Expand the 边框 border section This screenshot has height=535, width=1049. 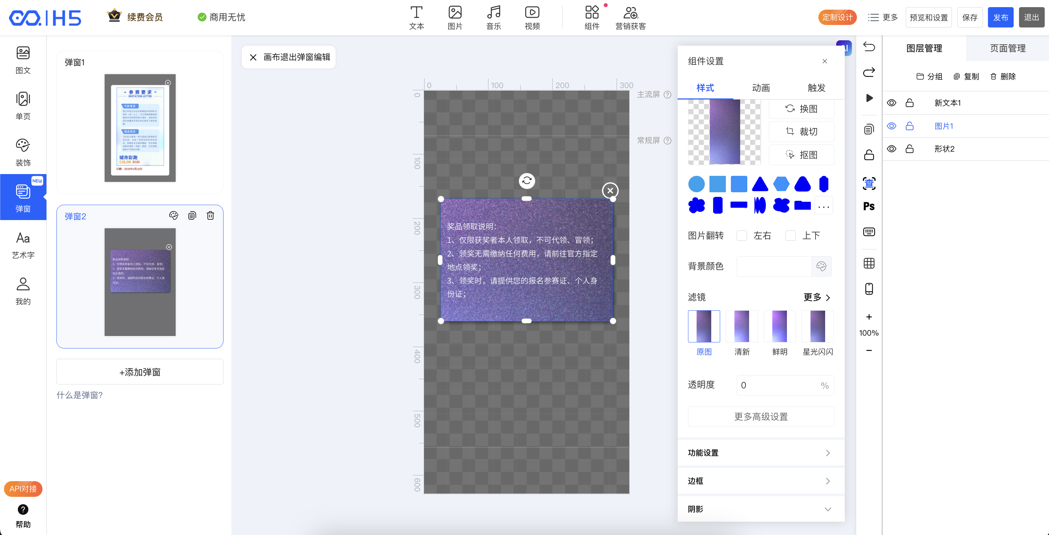click(x=761, y=481)
